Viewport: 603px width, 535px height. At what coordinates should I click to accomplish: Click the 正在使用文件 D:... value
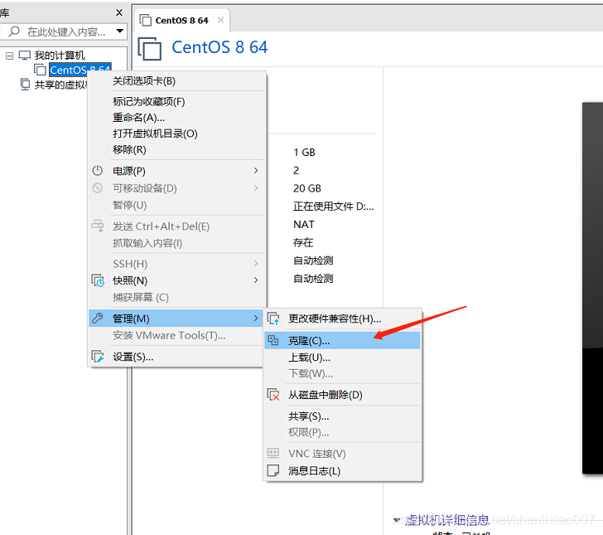tap(334, 207)
